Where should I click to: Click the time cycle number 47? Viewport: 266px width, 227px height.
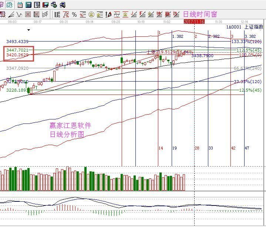point(247,148)
